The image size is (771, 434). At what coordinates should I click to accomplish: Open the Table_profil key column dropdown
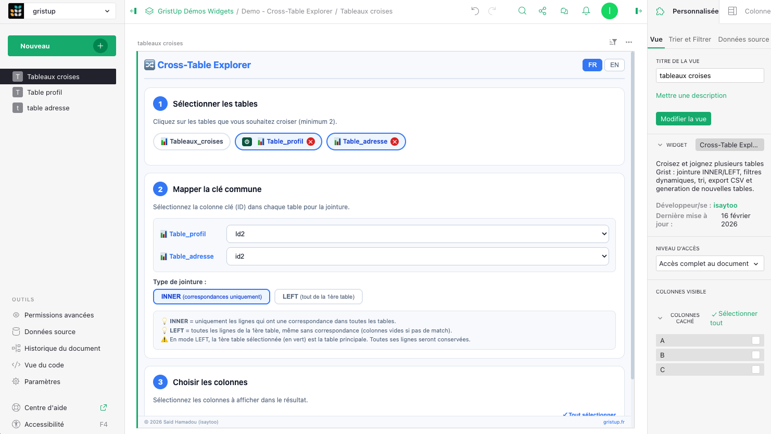(418, 234)
